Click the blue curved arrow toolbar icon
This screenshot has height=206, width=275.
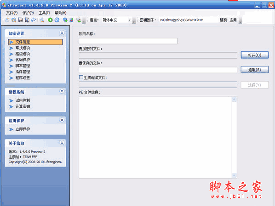(x=34, y=20)
